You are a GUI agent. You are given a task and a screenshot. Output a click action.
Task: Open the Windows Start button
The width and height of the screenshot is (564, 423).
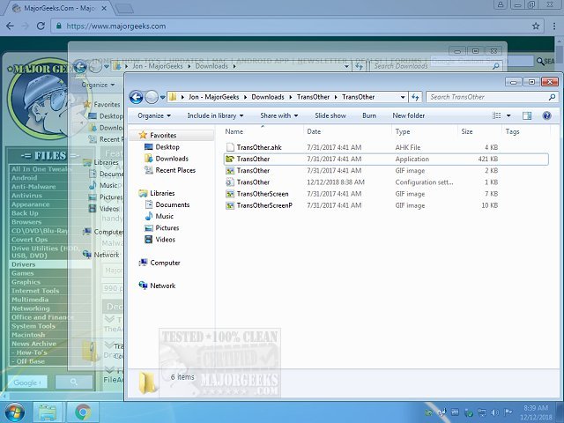pos(15,411)
